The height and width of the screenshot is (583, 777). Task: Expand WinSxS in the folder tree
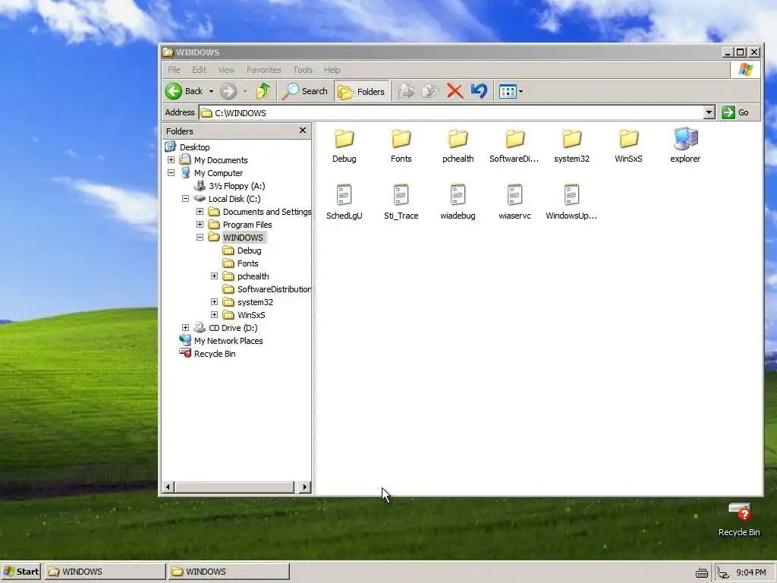tap(214, 314)
